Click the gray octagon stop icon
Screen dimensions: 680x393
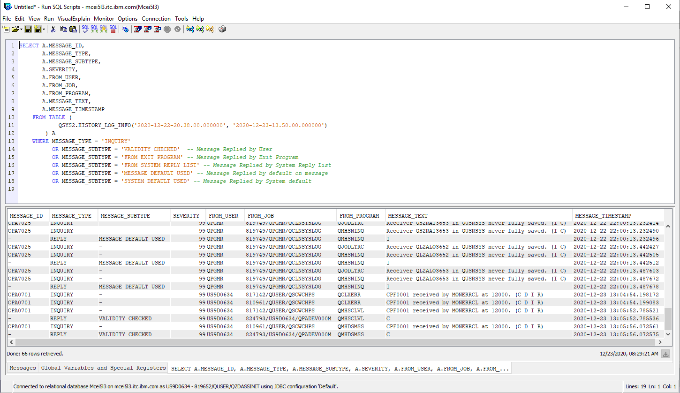pyautogui.click(x=167, y=29)
